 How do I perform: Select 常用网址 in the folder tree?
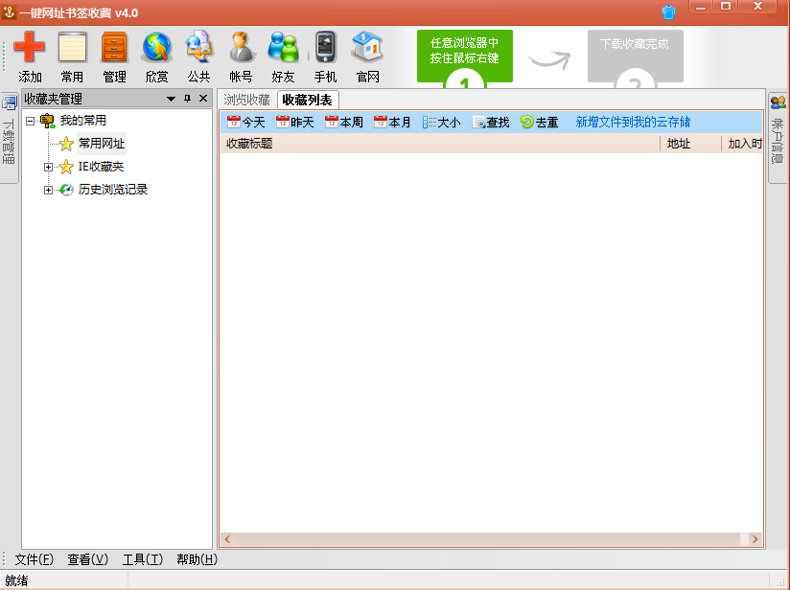101,144
